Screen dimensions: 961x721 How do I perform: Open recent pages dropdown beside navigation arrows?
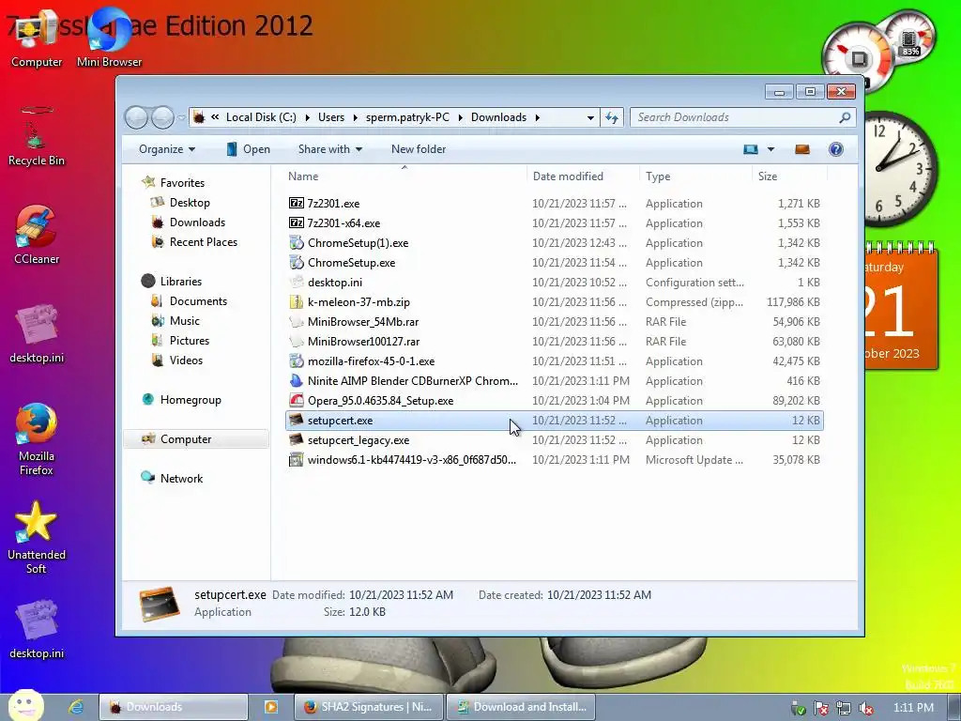(x=181, y=117)
